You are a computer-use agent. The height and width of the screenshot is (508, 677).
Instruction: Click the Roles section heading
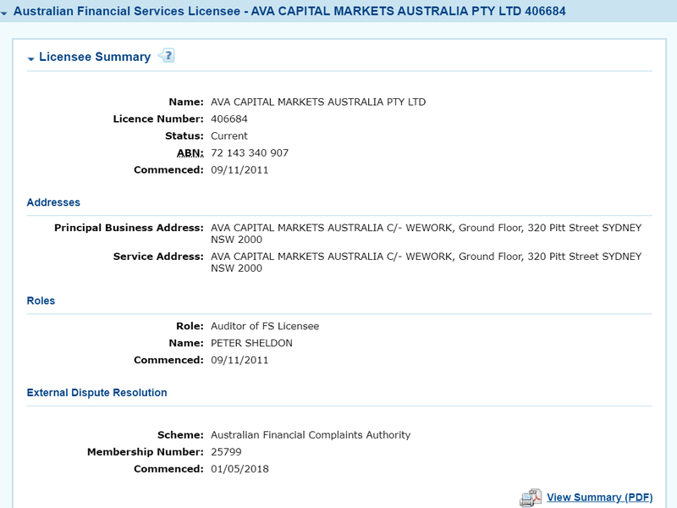pyautogui.click(x=41, y=301)
